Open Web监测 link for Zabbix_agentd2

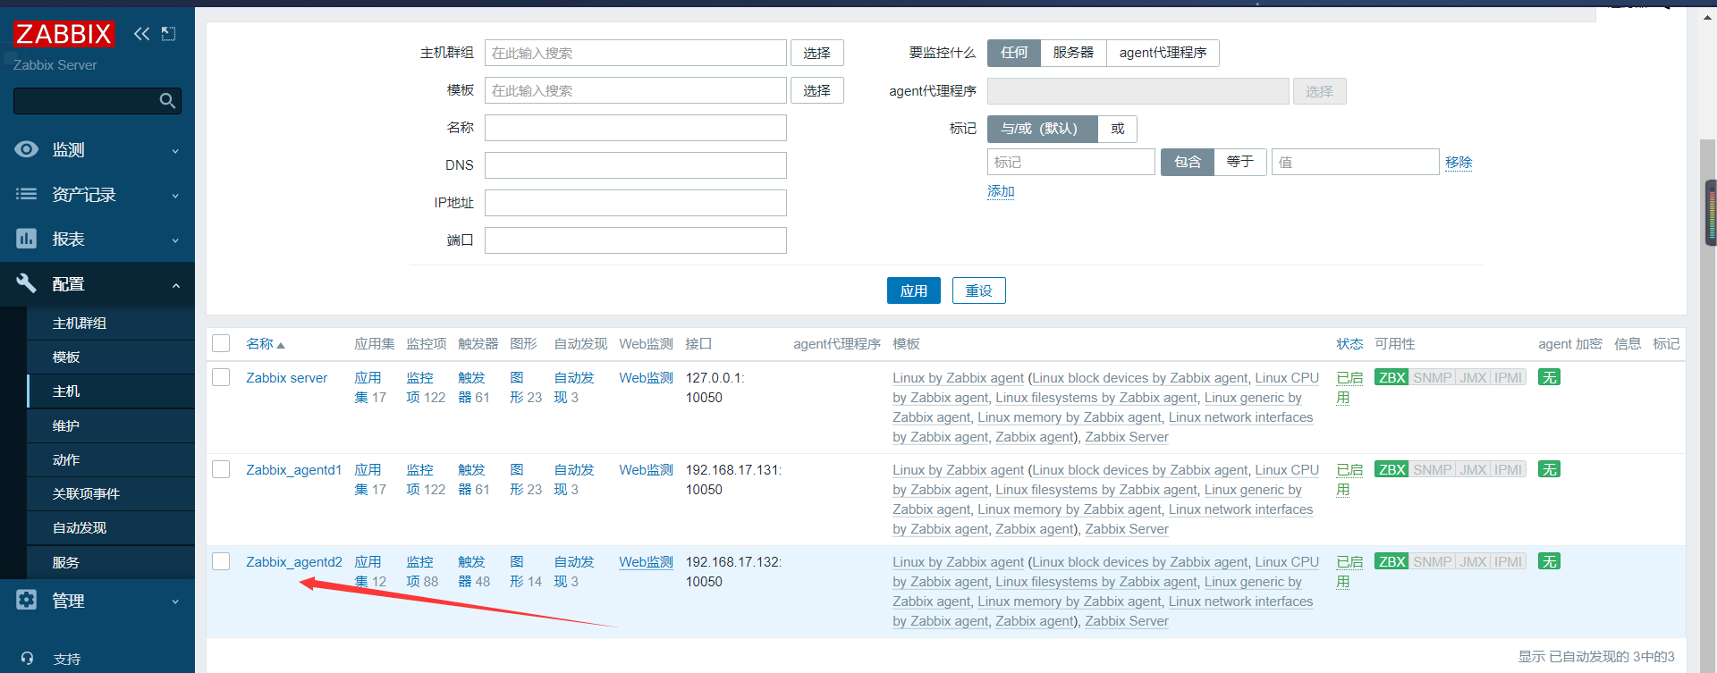click(x=646, y=561)
